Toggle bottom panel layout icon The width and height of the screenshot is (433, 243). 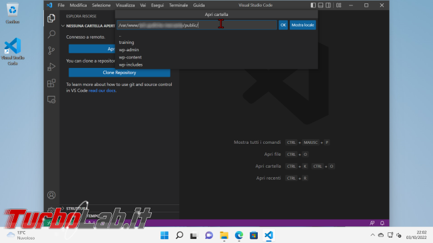tap(320, 5)
